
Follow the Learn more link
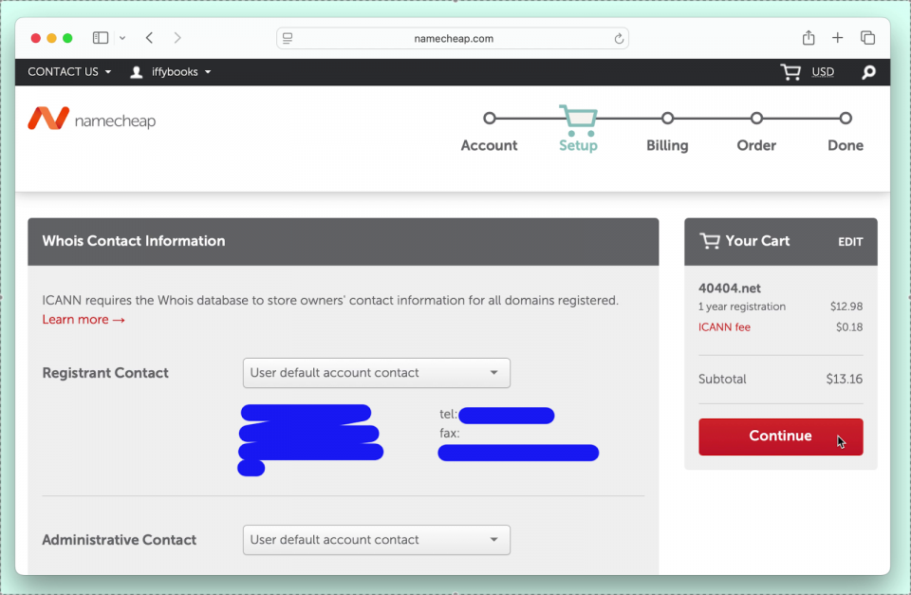[x=84, y=320]
